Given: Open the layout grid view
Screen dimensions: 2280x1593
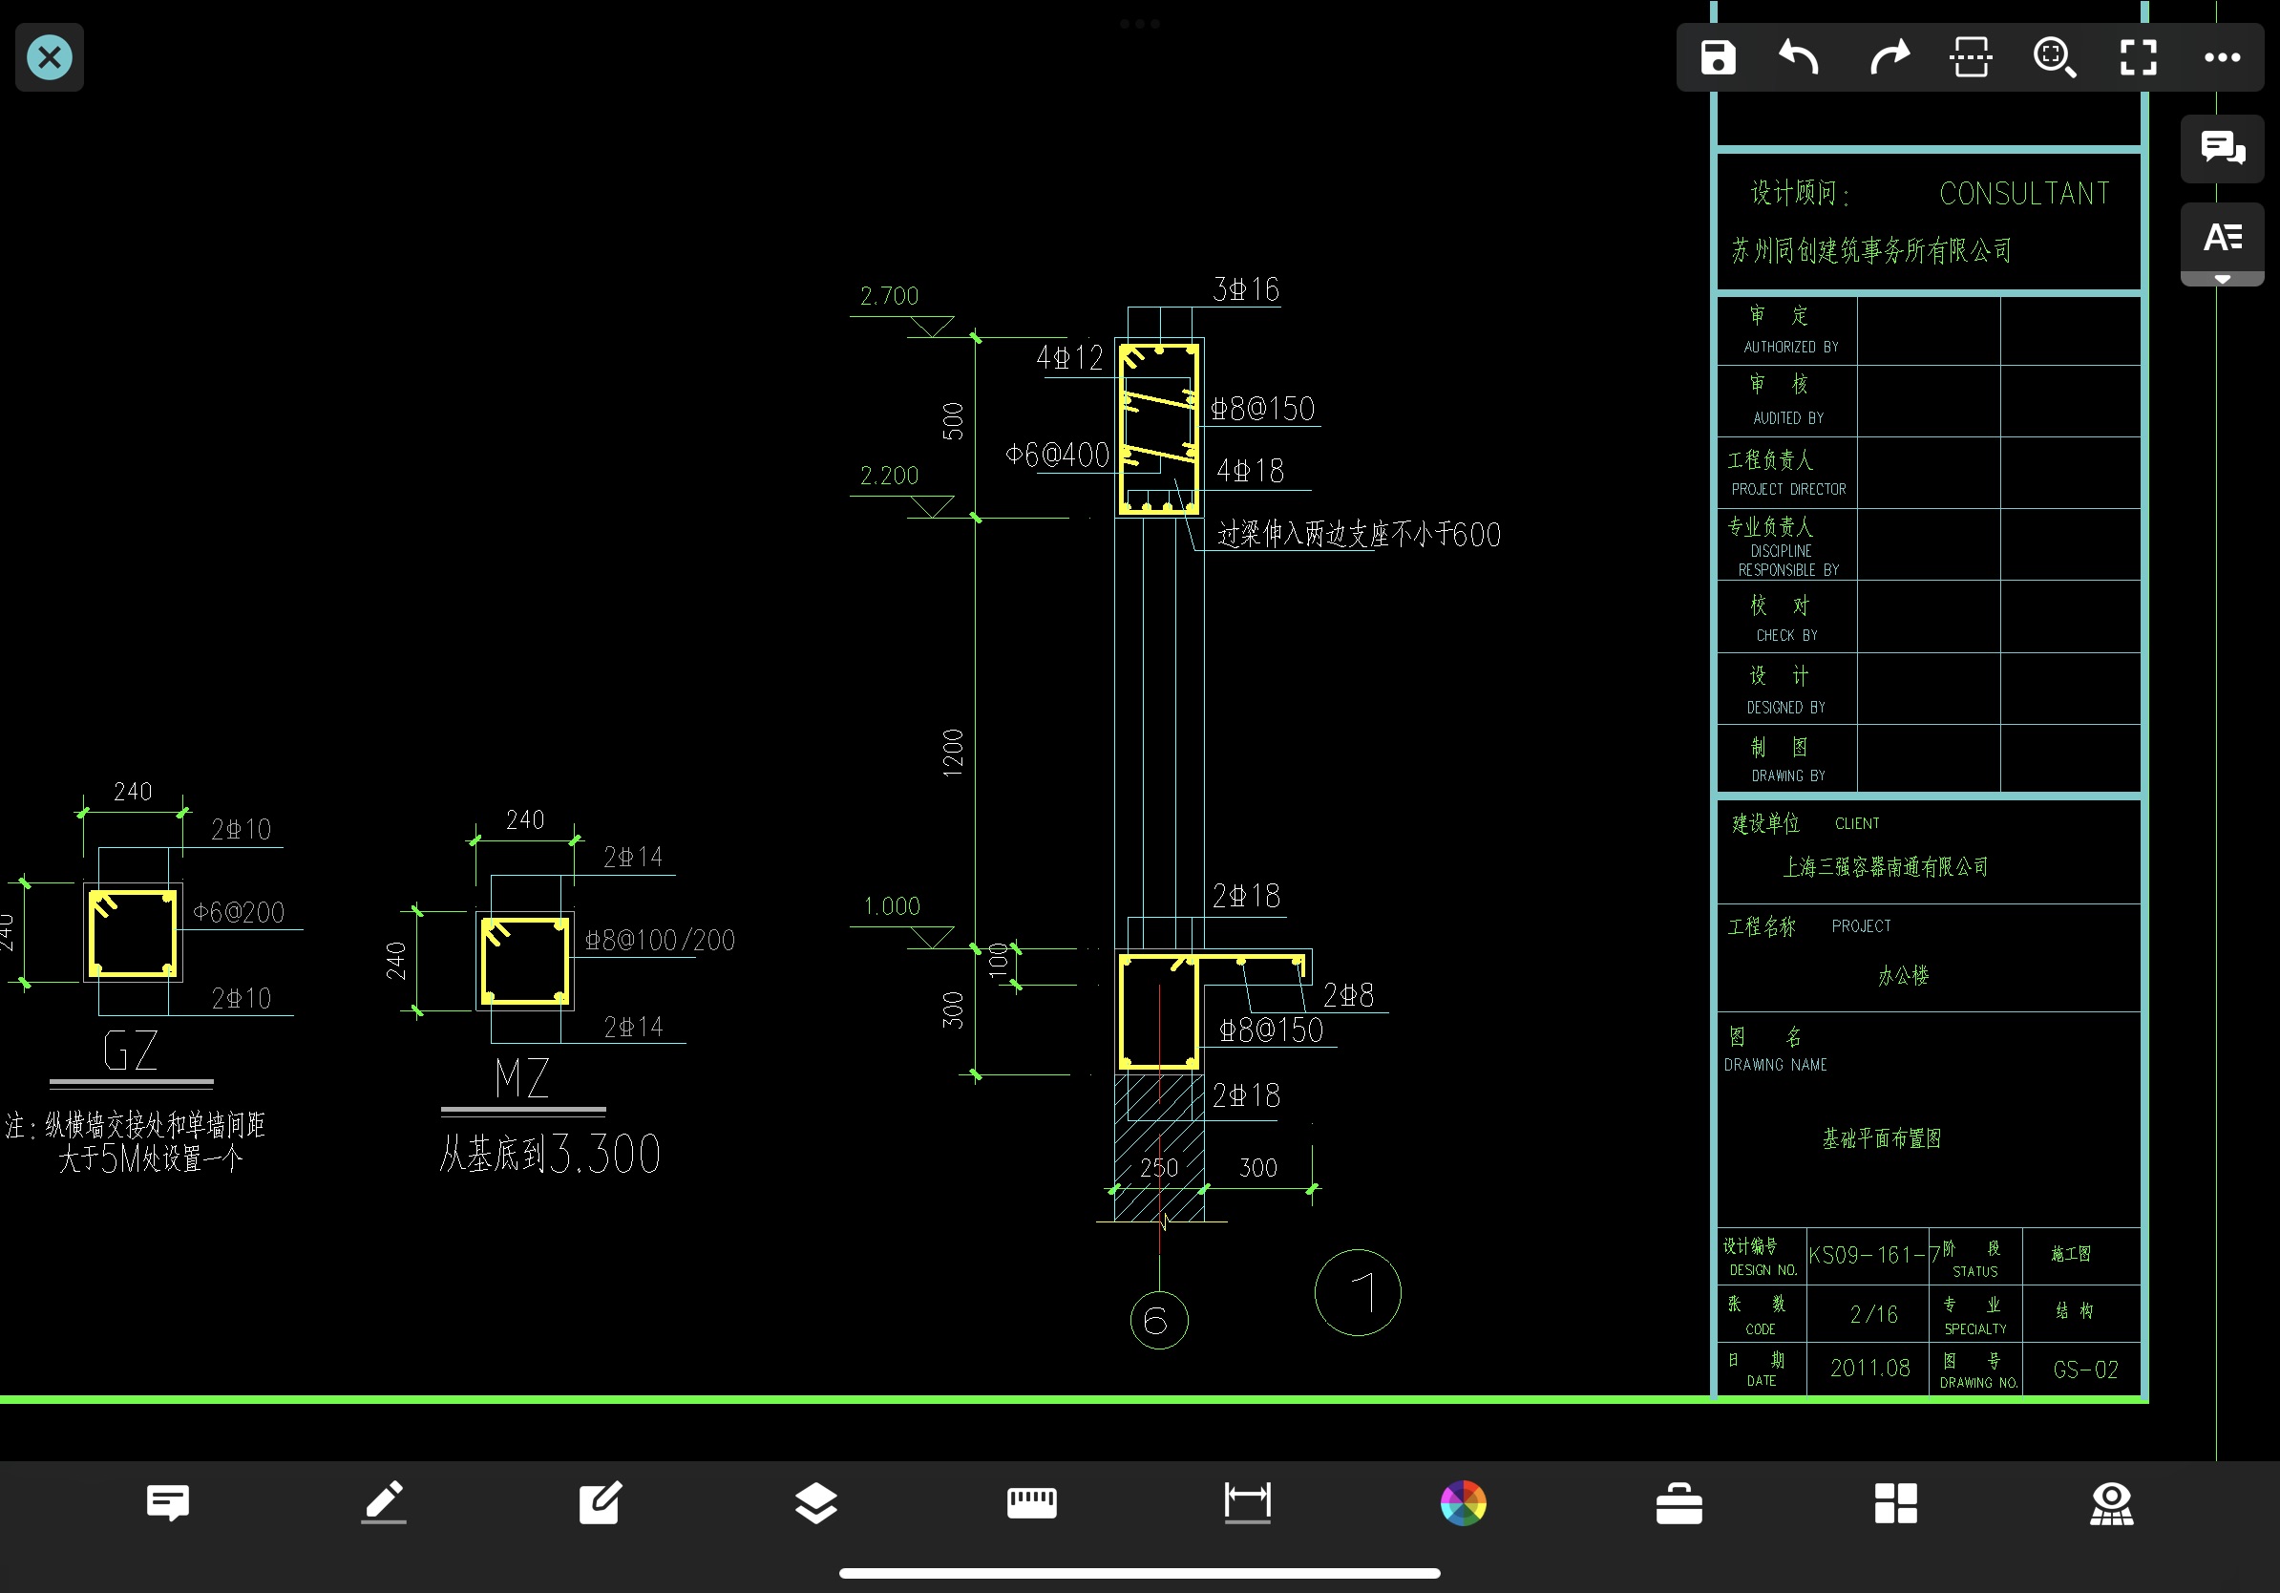Looking at the screenshot, I should click(x=1895, y=1502).
